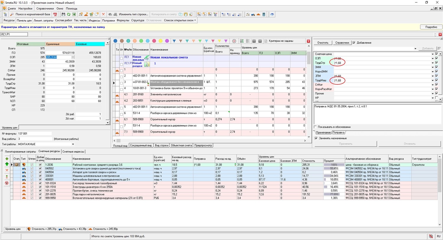Uncheck 'Заменять назначенные' checkbox
Screen dimensions: 443x240
pos(316,138)
